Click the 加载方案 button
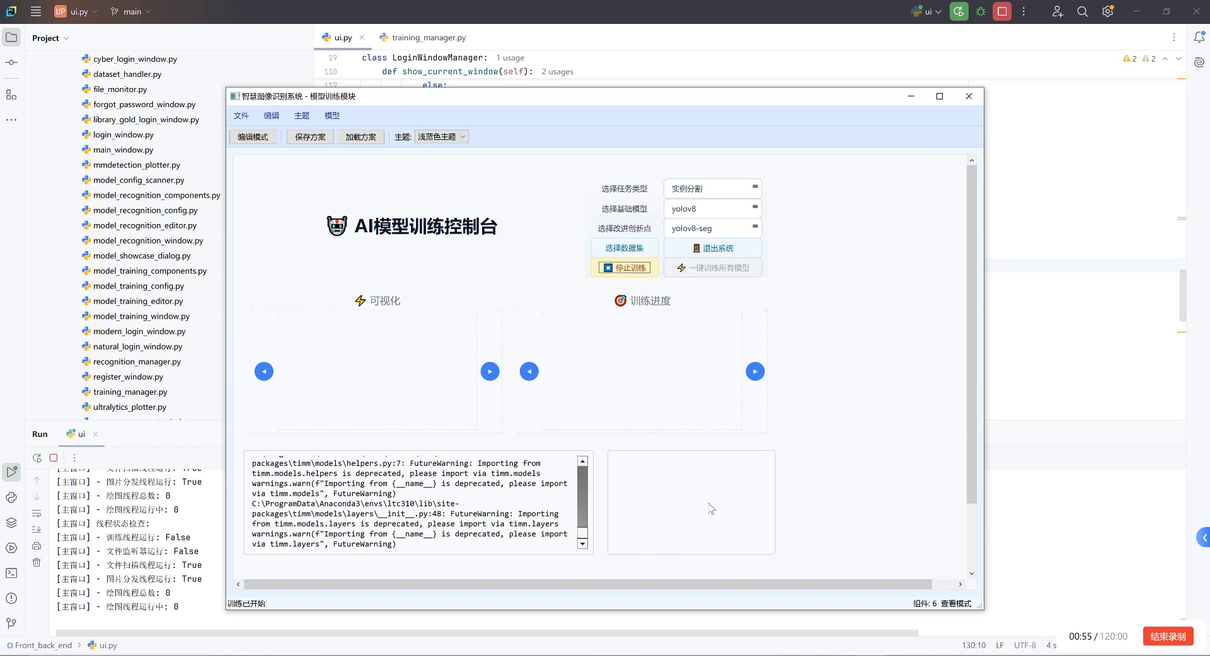The height and width of the screenshot is (656, 1210). coord(360,137)
